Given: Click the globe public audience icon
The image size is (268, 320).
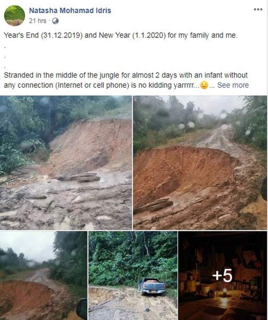Looking at the screenshot, I should pyautogui.click(x=55, y=21).
